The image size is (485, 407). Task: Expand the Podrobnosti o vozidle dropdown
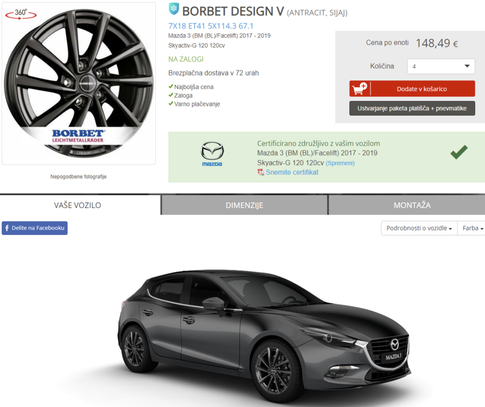click(x=419, y=228)
